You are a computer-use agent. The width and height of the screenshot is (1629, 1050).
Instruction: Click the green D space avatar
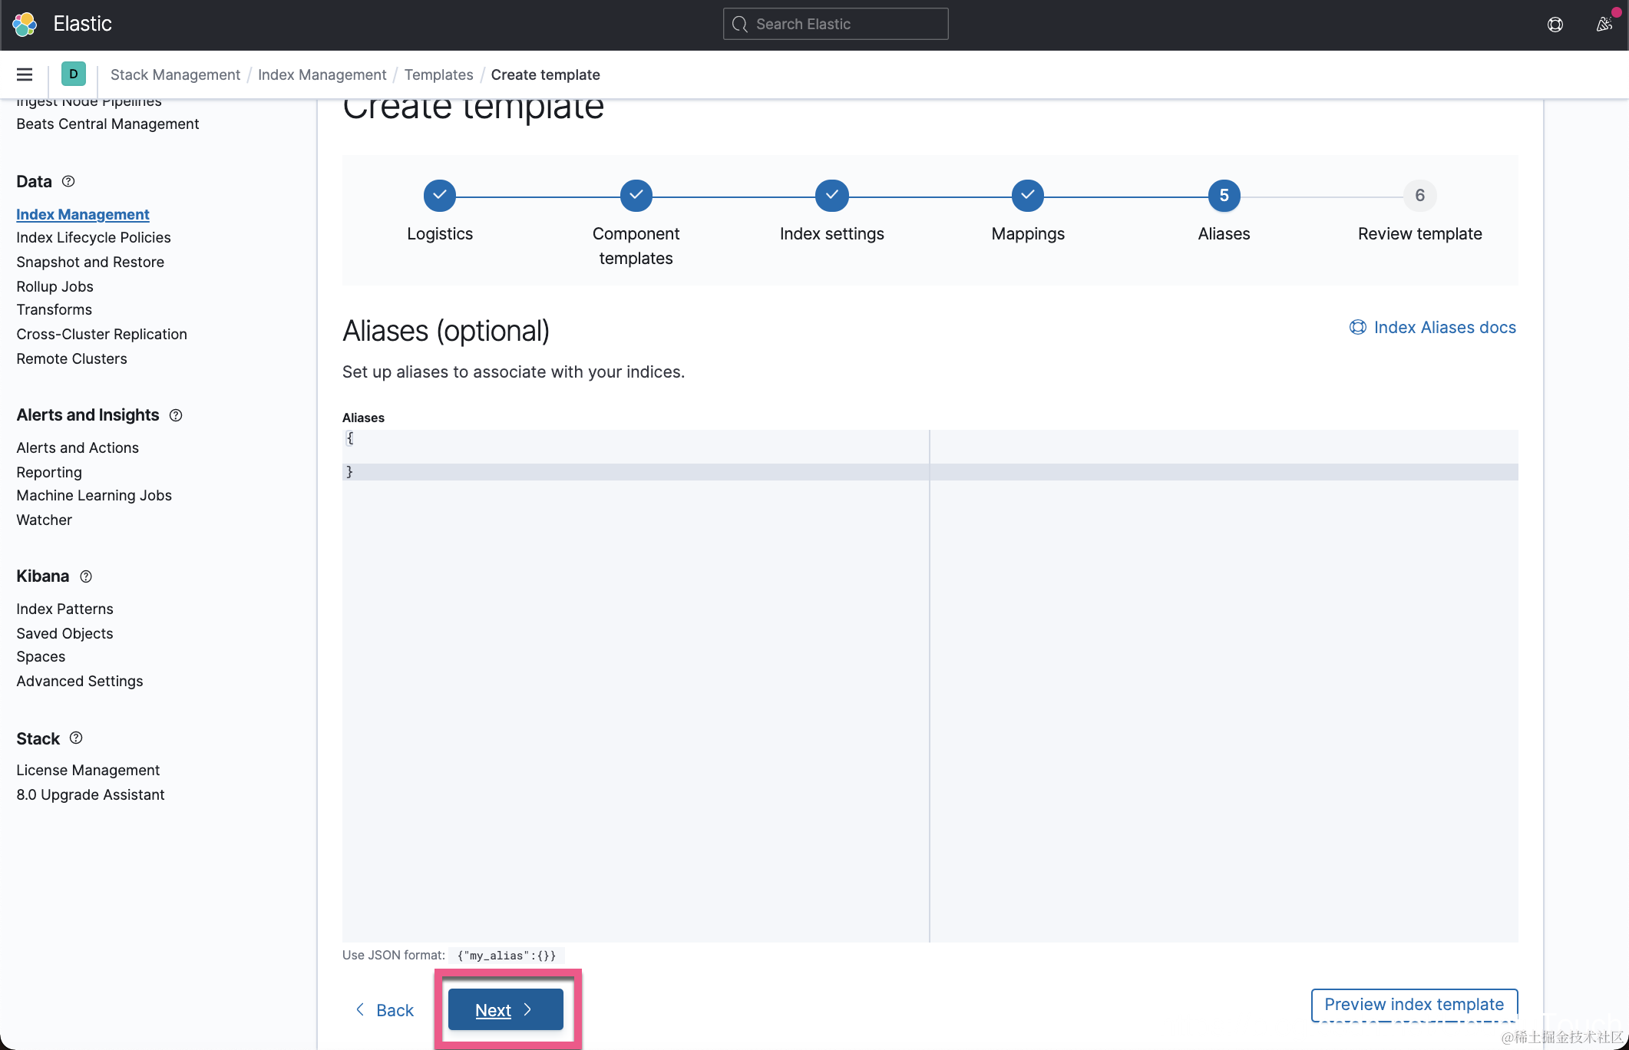pyautogui.click(x=73, y=74)
